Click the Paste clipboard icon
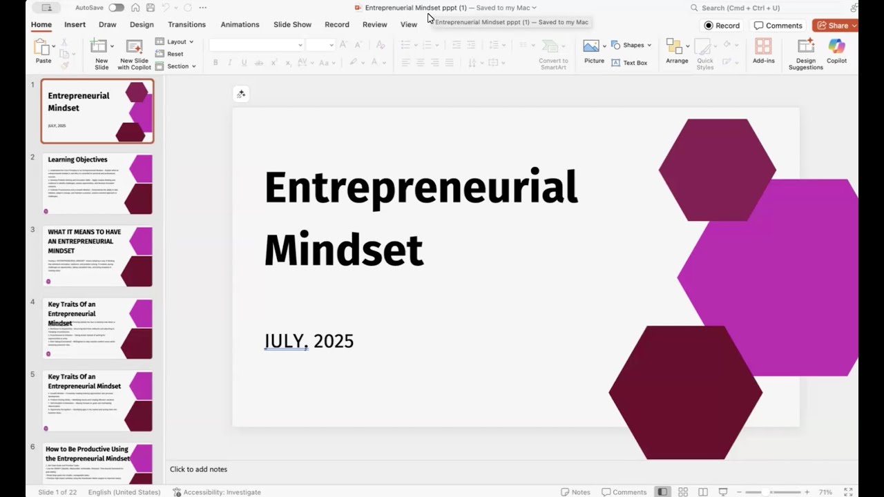 pyautogui.click(x=43, y=48)
